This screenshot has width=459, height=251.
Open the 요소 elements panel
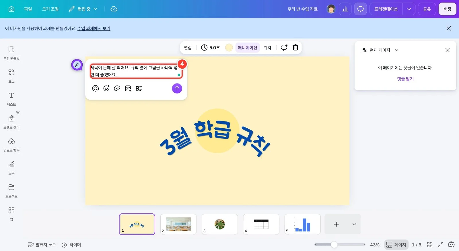pyautogui.click(x=11, y=76)
